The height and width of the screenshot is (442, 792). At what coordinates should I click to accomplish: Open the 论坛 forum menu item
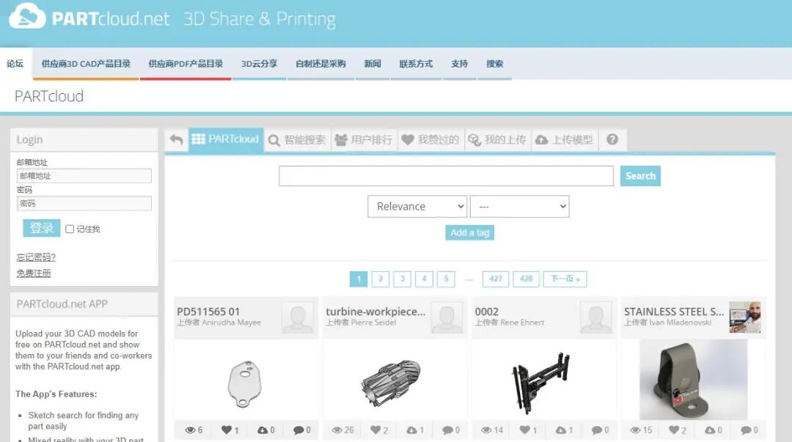point(15,64)
